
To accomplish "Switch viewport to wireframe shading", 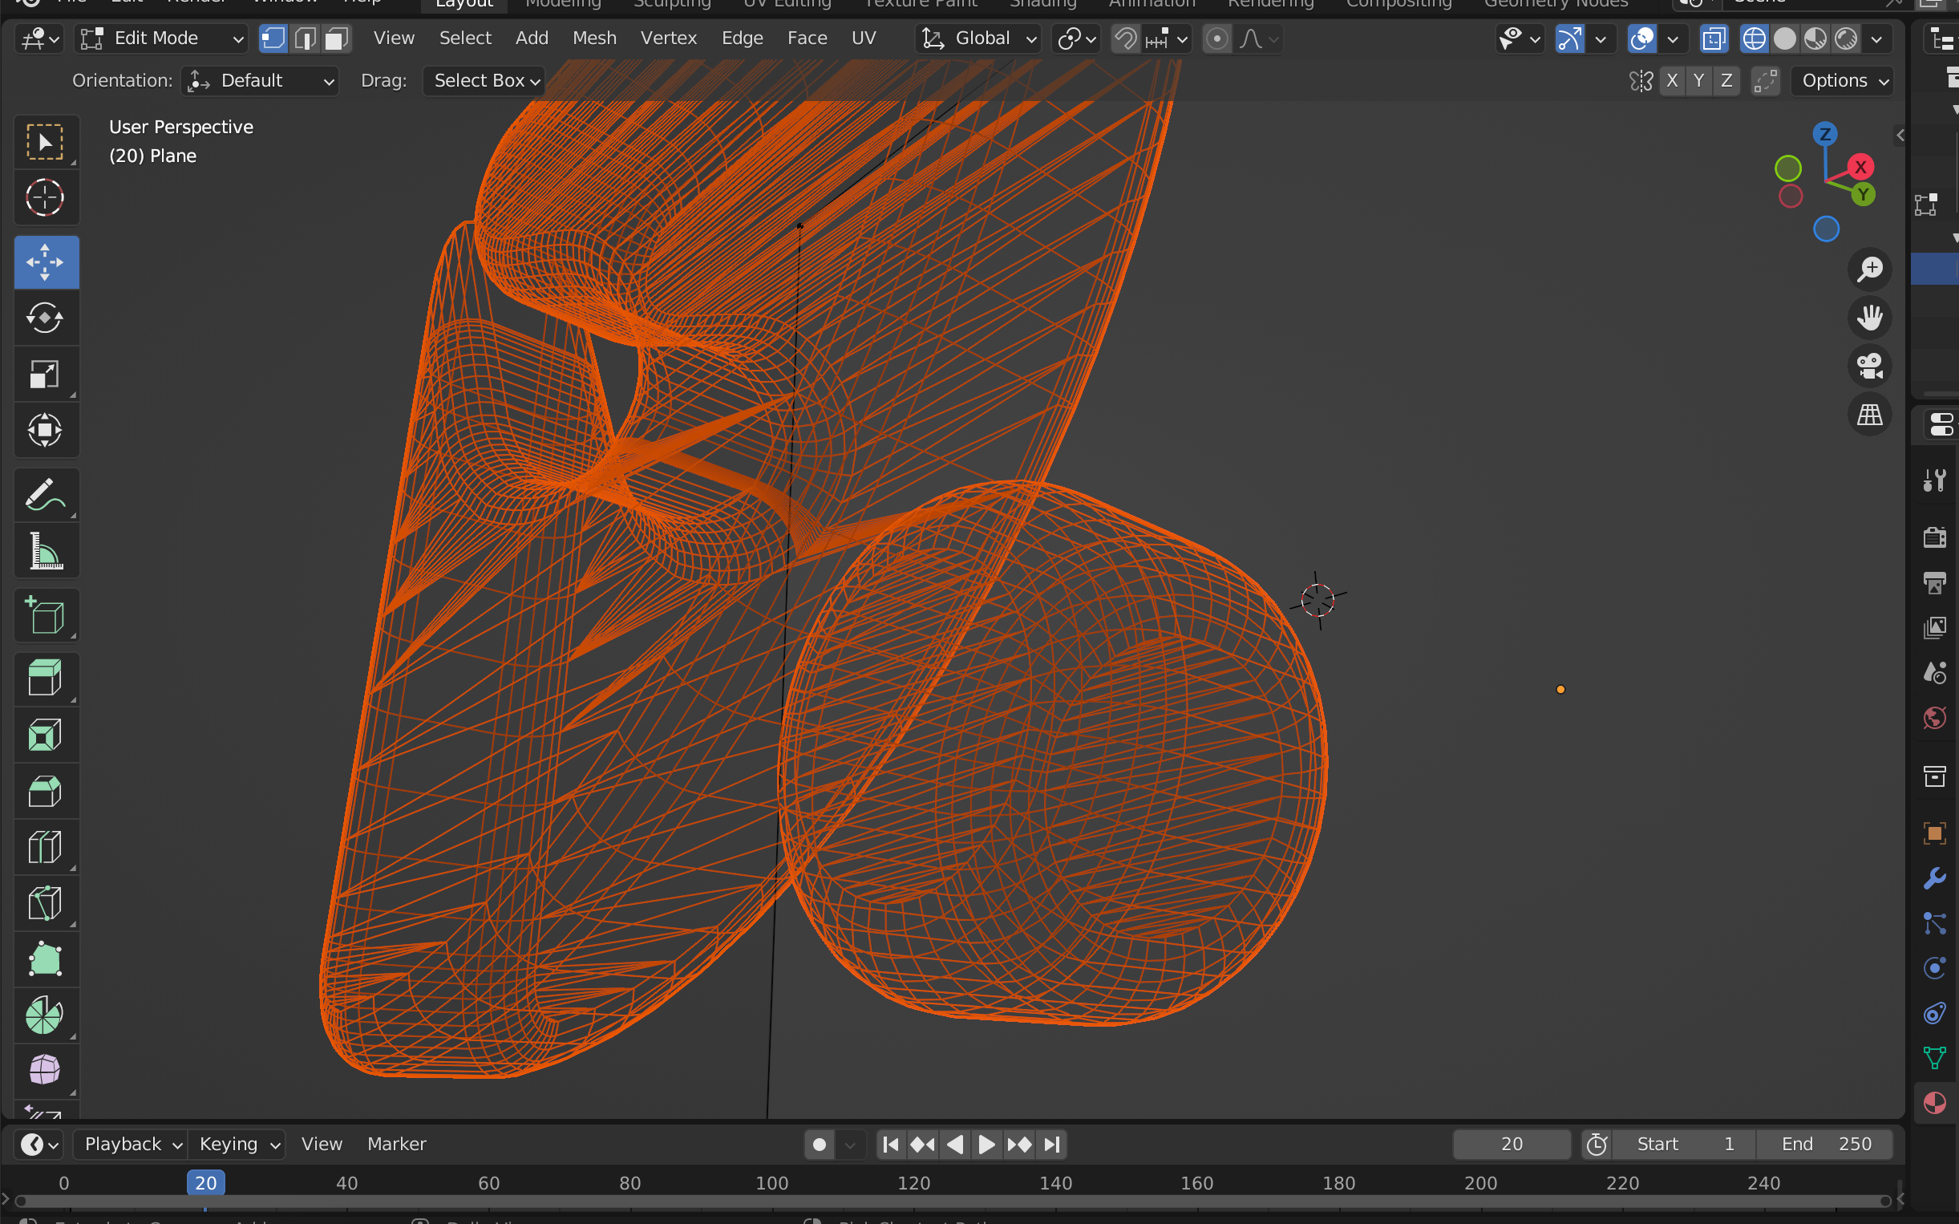I will (x=1755, y=38).
